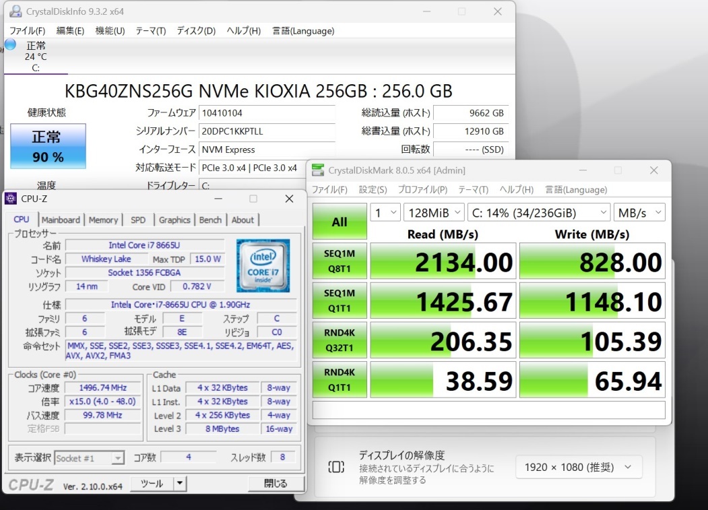Open the test count dropdown showing 1
The width and height of the screenshot is (708, 510).
point(385,213)
